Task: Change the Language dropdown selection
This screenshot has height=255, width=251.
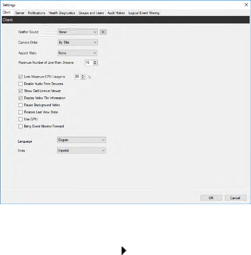Action: [81, 140]
